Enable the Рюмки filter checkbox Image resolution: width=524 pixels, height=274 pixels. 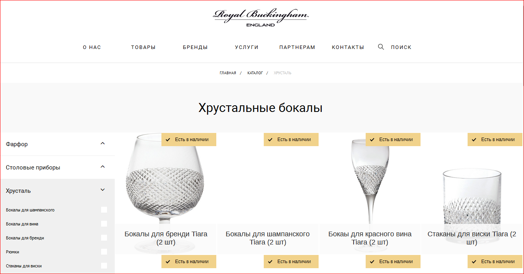pyautogui.click(x=104, y=252)
